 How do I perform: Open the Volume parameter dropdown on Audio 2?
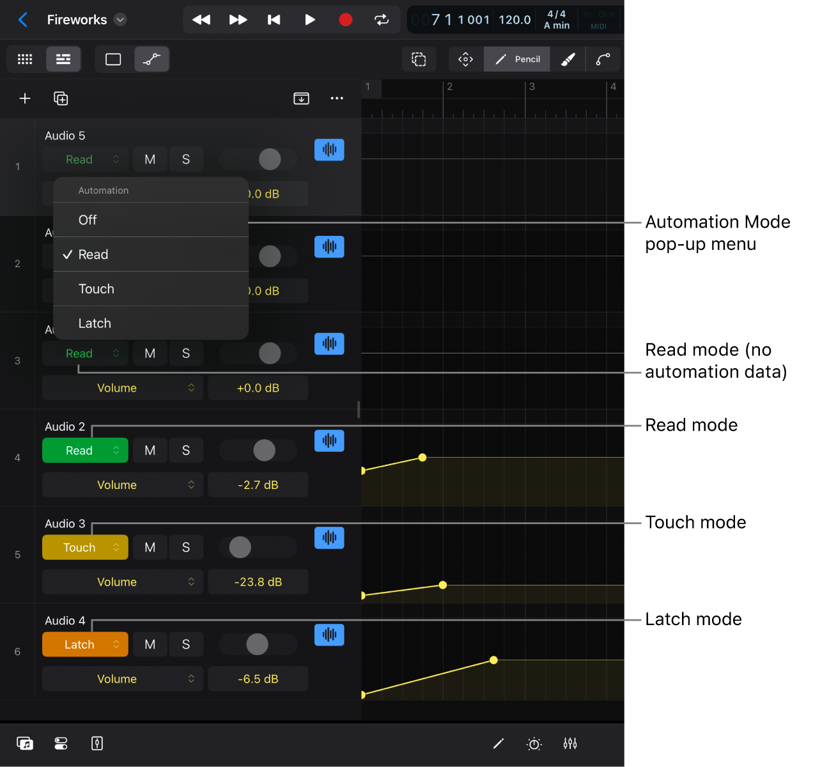pyautogui.click(x=122, y=484)
